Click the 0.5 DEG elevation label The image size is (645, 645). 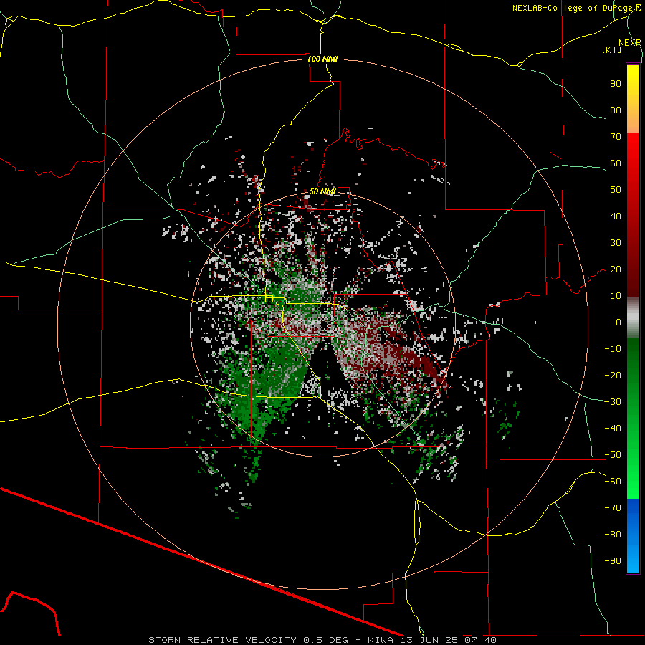[x=325, y=640]
